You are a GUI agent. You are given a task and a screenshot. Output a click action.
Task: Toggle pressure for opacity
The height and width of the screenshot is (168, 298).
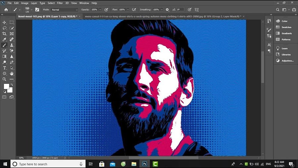106,10
